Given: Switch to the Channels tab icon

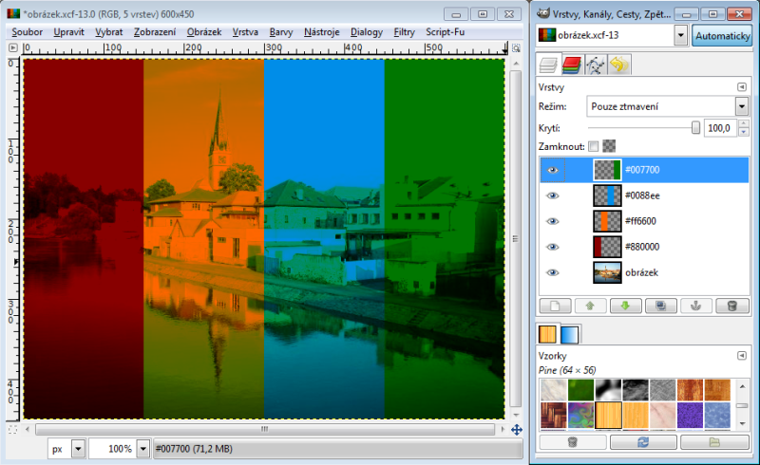Looking at the screenshot, I should (x=571, y=65).
